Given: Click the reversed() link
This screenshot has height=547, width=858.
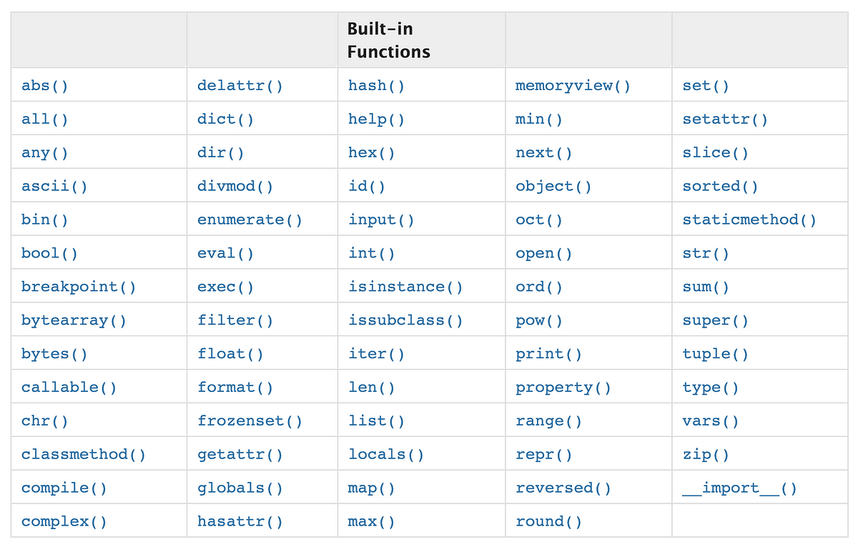Looking at the screenshot, I should pyautogui.click(x=563, y=488).
